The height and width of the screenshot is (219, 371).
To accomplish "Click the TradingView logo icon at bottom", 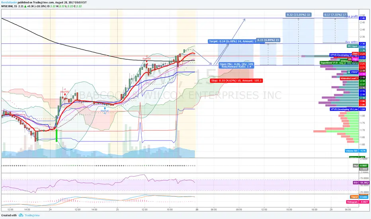I will click(x=21, y=215).
